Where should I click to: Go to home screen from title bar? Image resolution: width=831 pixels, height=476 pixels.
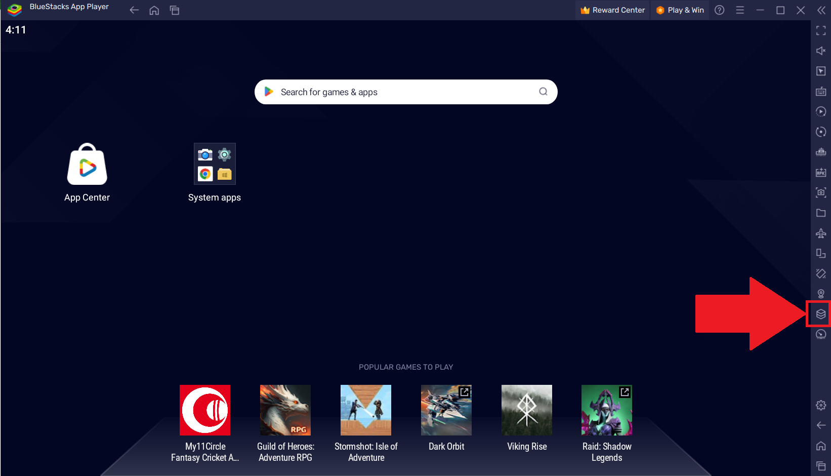coord(154,10)
